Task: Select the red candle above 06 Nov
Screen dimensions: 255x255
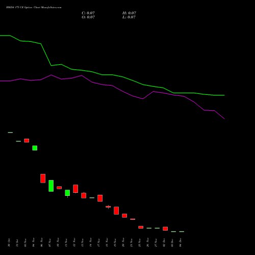Action: 43,178
